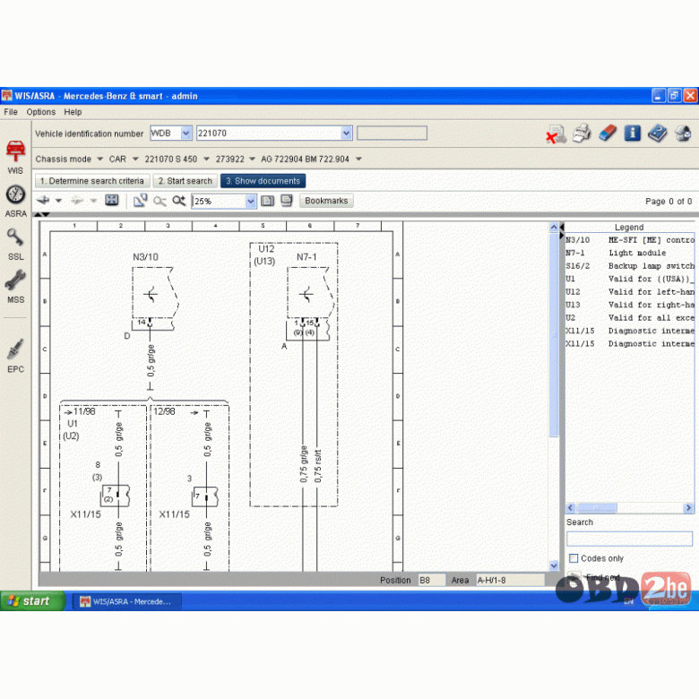Select U1 Valid for USA legend row

click(630, 279)
